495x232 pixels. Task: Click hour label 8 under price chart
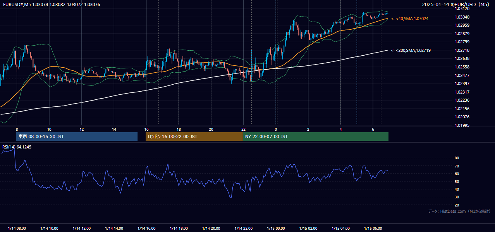tap(17, 129)
